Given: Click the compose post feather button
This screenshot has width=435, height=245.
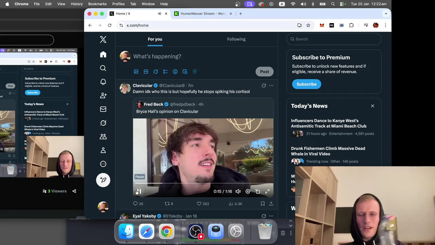Looking at the screenshot, I should (x=103, y=180).
